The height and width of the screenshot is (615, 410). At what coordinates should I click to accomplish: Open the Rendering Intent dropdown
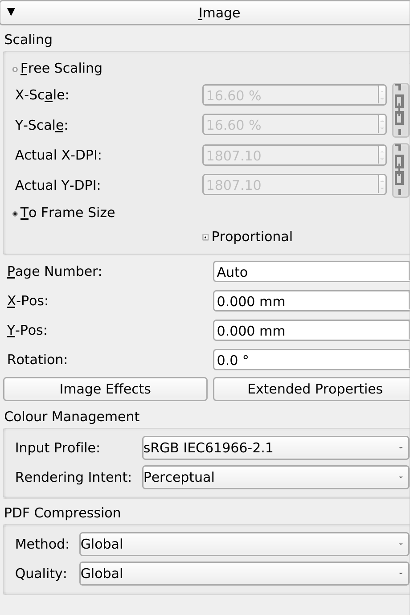[275, 477]
